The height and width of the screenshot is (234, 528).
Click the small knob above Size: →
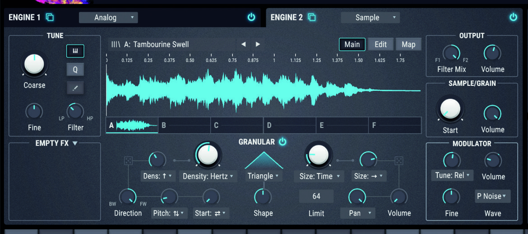pos(368,160)
